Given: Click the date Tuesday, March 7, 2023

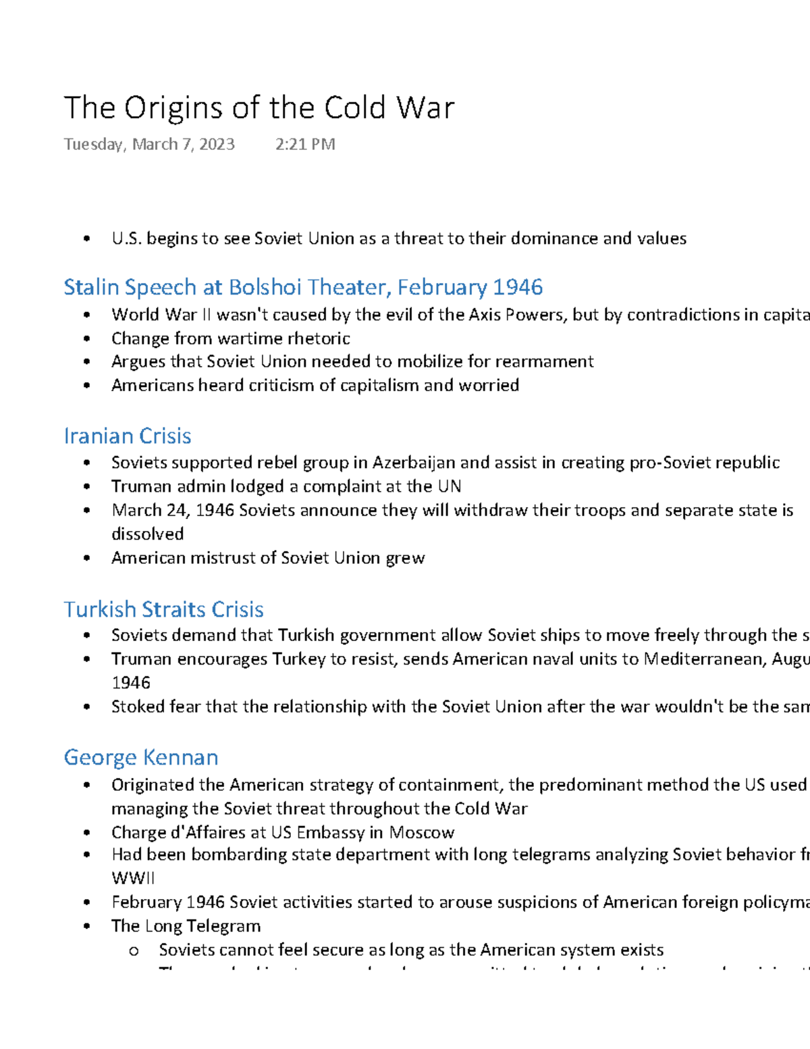Looking at the screenshot, I should pos(149,144).
